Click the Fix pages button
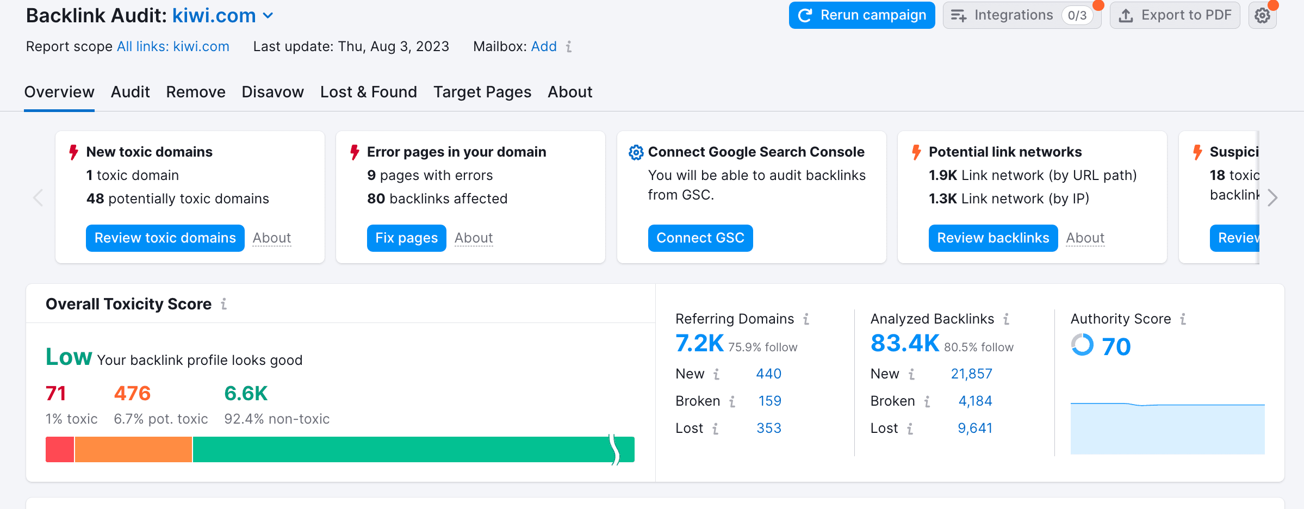The image size is (1304, 509). pos(407,238)
